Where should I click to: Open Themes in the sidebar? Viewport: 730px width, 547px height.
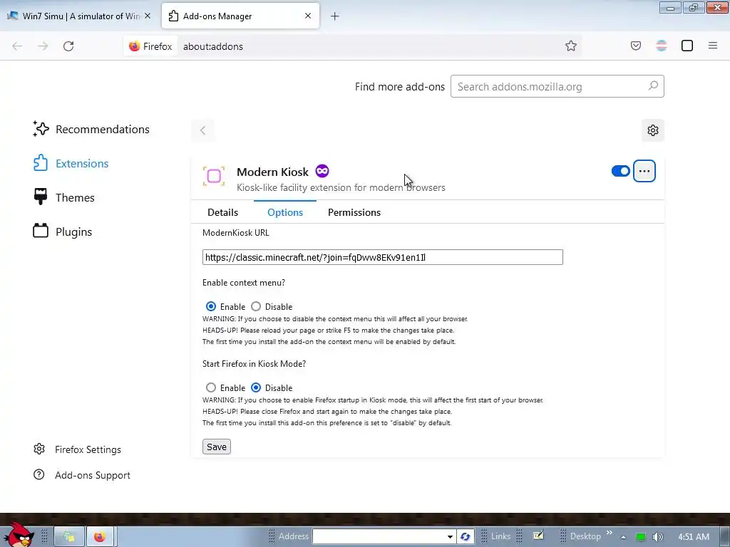(63, 198)
